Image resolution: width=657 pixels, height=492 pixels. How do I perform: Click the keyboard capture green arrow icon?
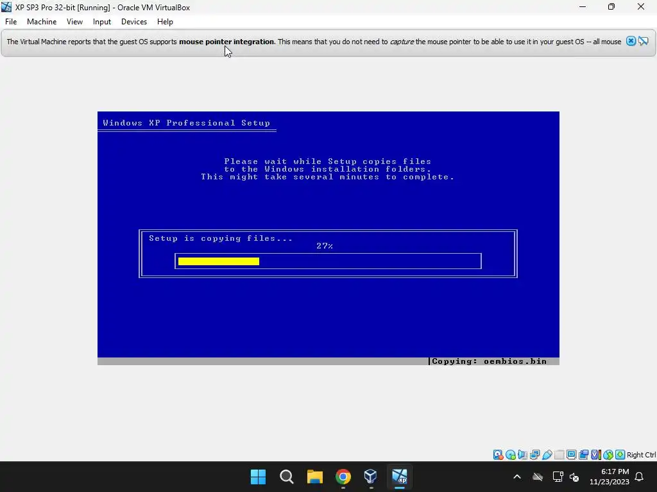(620, 455)
